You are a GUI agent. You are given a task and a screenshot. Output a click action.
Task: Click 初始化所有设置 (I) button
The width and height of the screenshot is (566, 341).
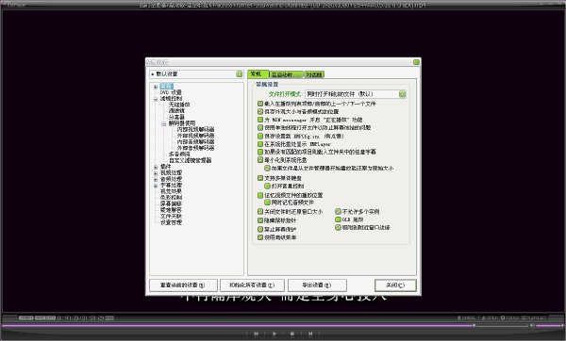click(252, 285)
